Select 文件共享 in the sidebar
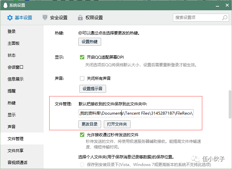This screenshot has height=169, width=232. (22, 150)
